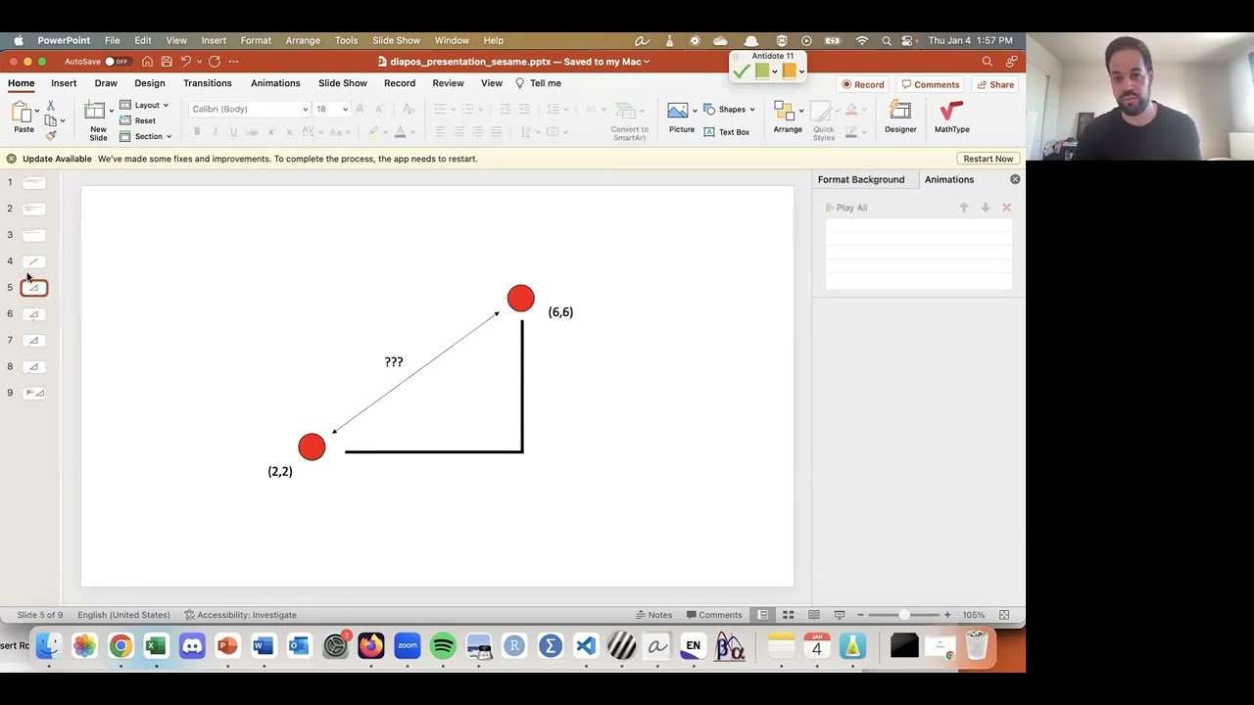Click the Reset slide button
The height and width of the screenshot is (705, 1254).
(x=138, y=120)
